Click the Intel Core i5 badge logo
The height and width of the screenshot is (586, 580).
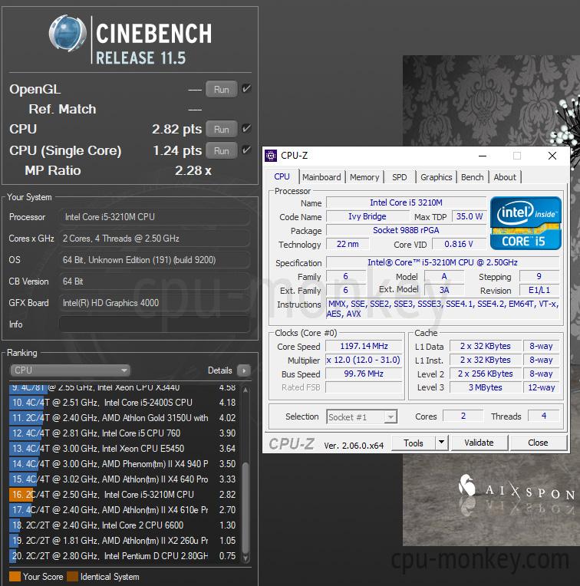pyautogui.click(x=526, y=223)
